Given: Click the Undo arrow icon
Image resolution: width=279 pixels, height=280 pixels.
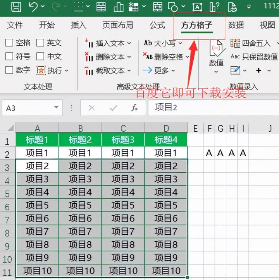Looking at the screenshot, I should (33, 7).
